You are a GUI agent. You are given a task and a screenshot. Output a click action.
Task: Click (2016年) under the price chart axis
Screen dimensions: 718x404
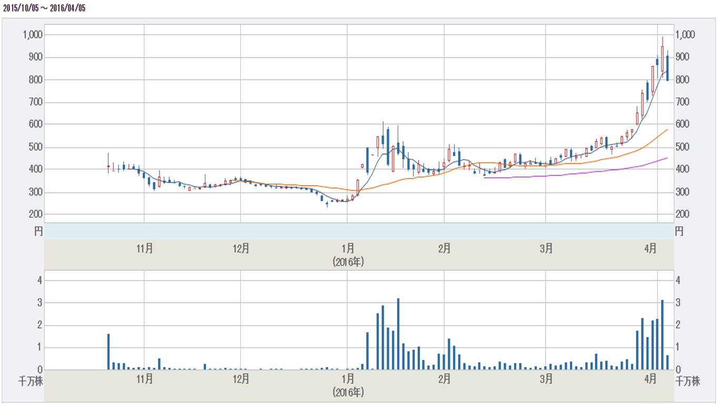click(x=348, y=261)
